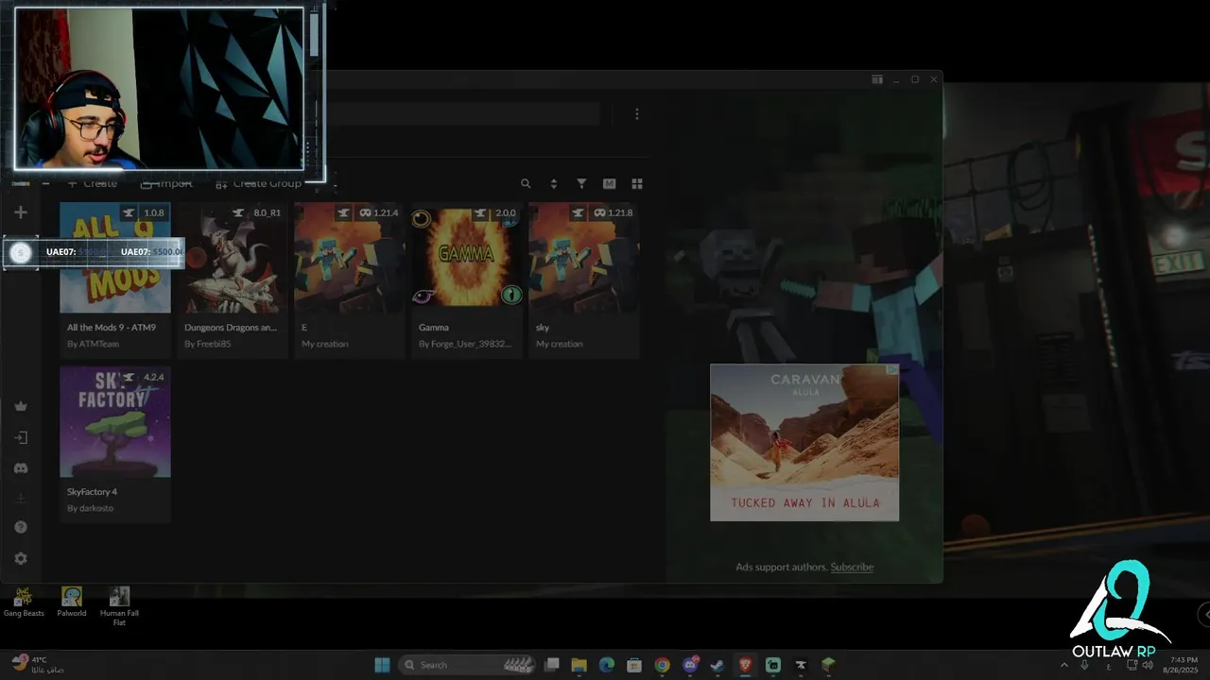Open Task View from the taskbar
Screen dimensions: 1210x680
(552, 665)
